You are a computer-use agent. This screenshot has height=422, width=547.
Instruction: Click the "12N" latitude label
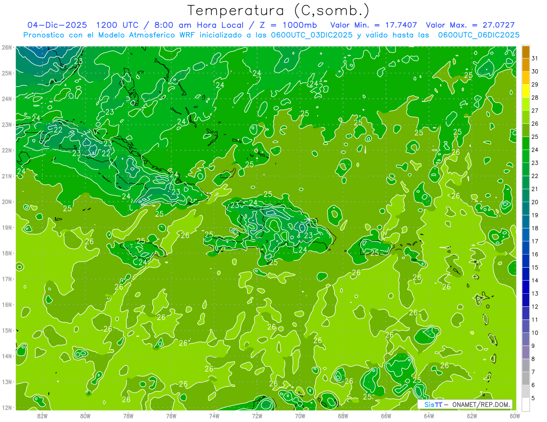coord(7,407)
